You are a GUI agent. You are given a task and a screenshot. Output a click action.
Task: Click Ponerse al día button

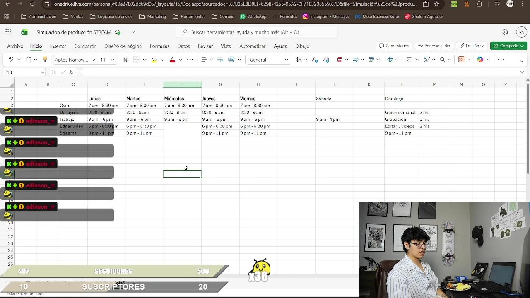[x=434, y=46]
